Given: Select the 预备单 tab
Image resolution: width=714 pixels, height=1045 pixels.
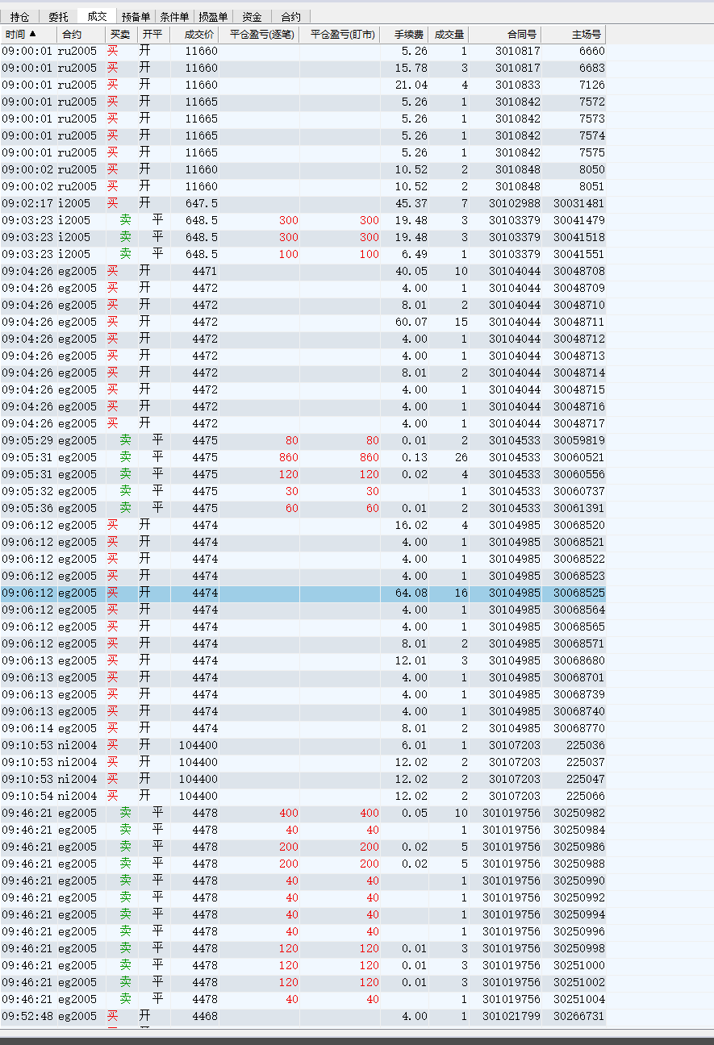Looking at the screenshot, I should (x=136, y=16).
